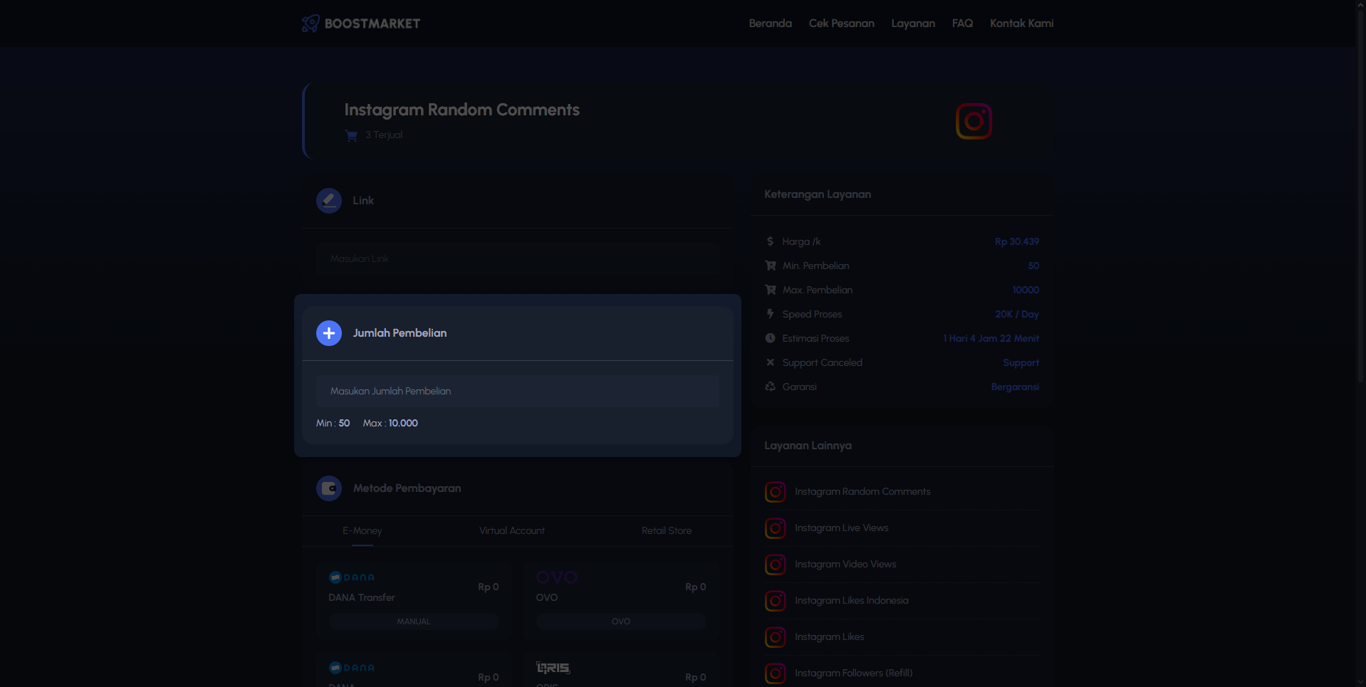This screenshot has width=1366, height=687.
Task: Open Instagram Live Views service link
Action: [842, 528]
